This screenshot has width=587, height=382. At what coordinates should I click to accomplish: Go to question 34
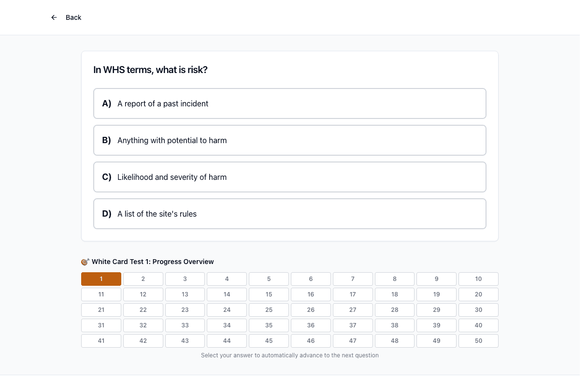[227, 325]
